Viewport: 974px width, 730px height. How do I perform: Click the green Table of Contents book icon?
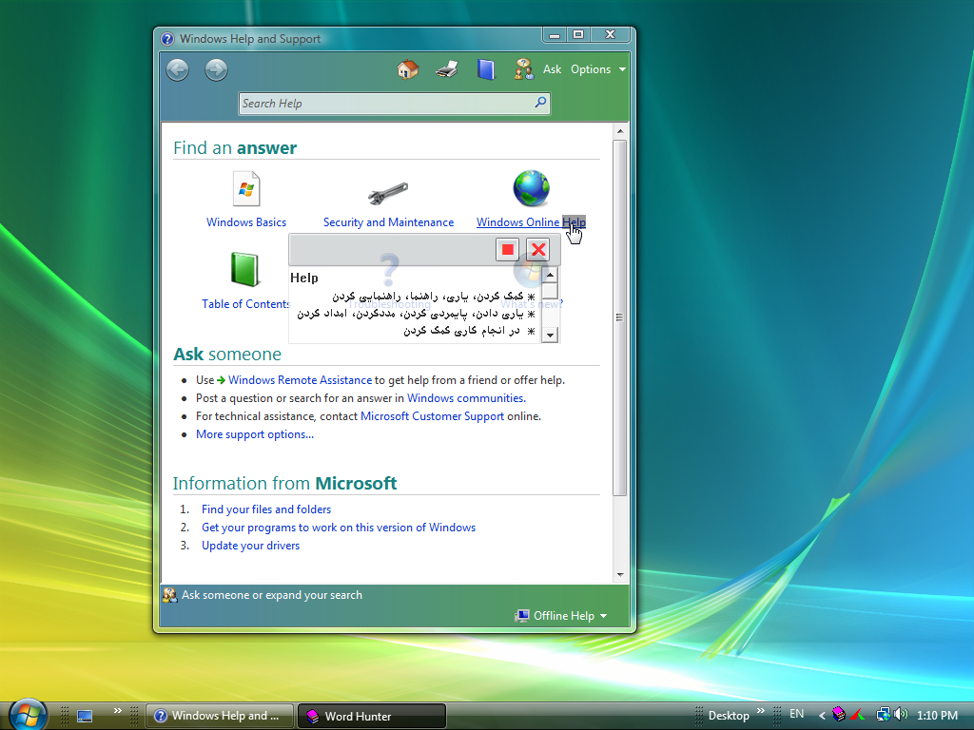[244, 269]
